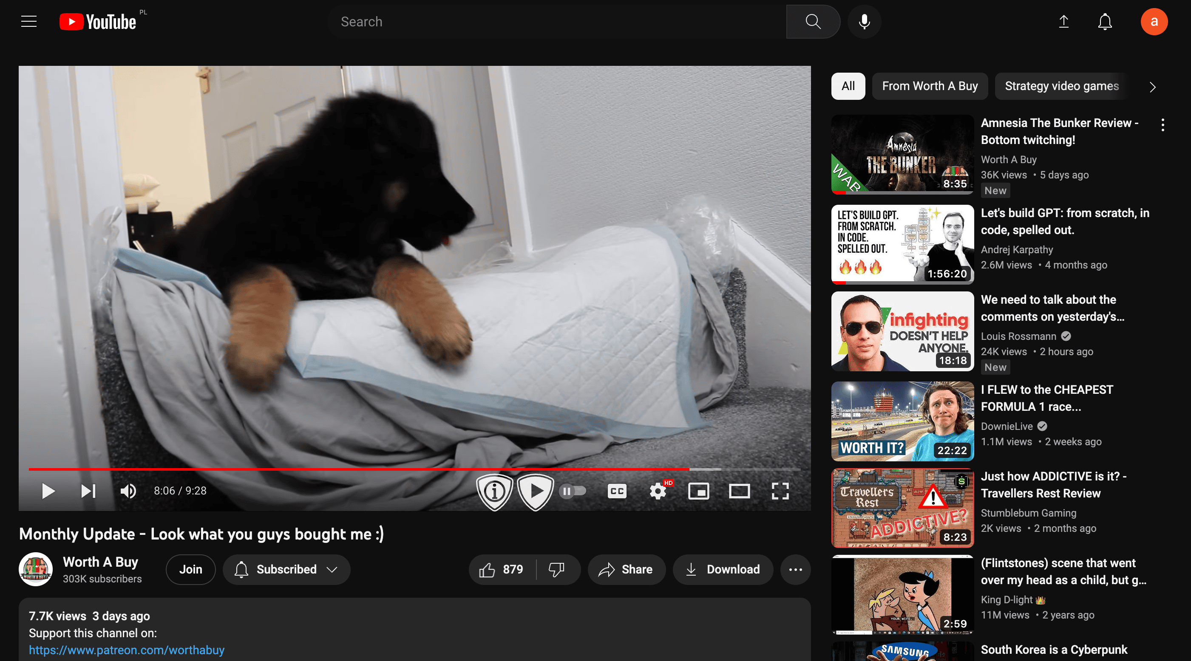1191x661 pixels.
Task: Open Louis Rossmann infighting video thumbnail
Action: (x=902, y=331)
